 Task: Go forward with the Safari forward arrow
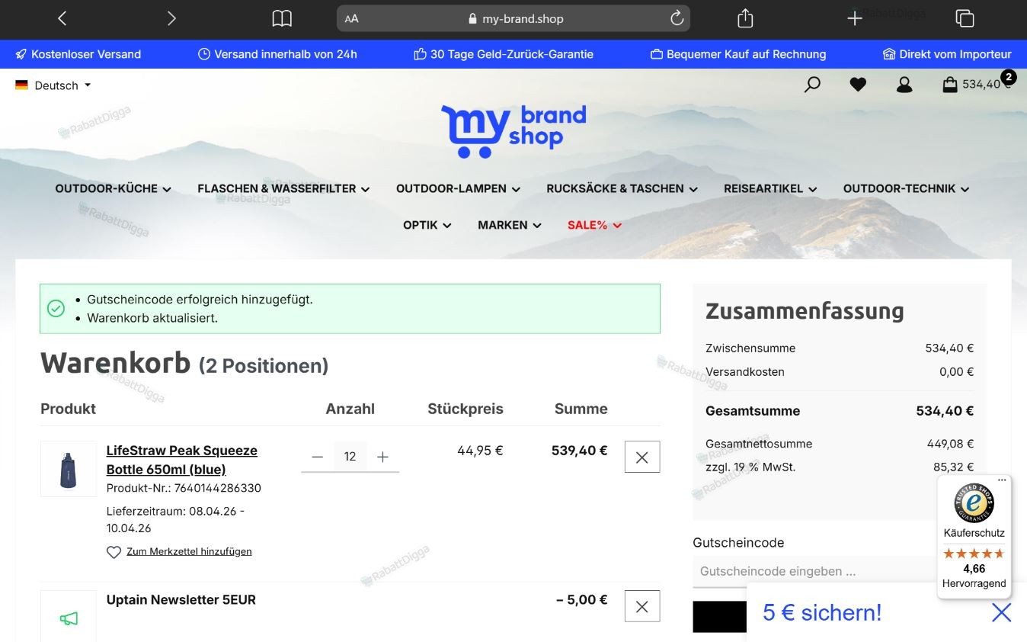coord(171,18)
